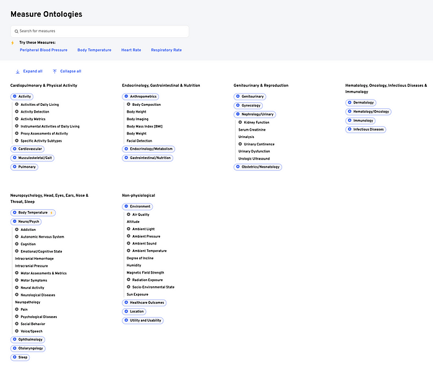Select the Respiratory Rate suggestion
Screen dimensions: 433x367
pos(166,50)
